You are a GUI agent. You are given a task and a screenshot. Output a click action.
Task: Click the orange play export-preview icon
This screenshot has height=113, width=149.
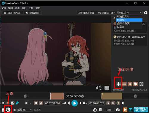(x=125, y=110)
